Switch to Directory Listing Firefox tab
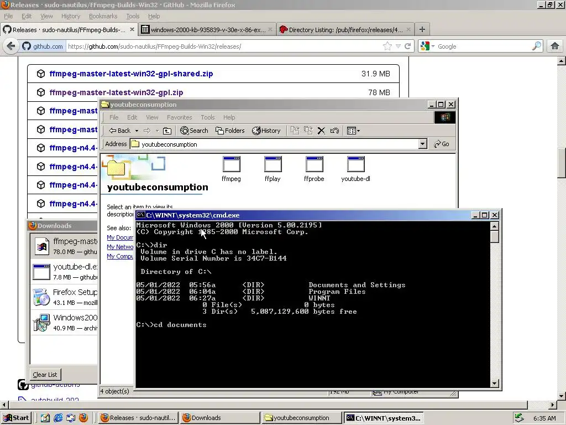Screen dimensions: 566x425 click(345, 30)
